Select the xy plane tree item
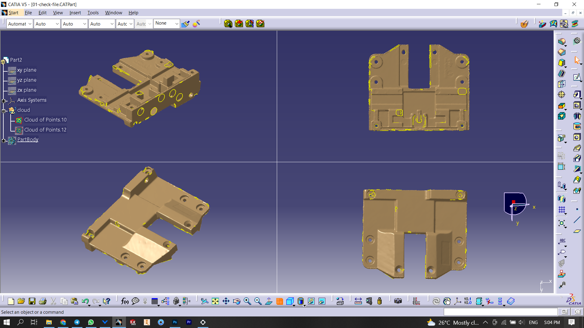 [27, 70]
